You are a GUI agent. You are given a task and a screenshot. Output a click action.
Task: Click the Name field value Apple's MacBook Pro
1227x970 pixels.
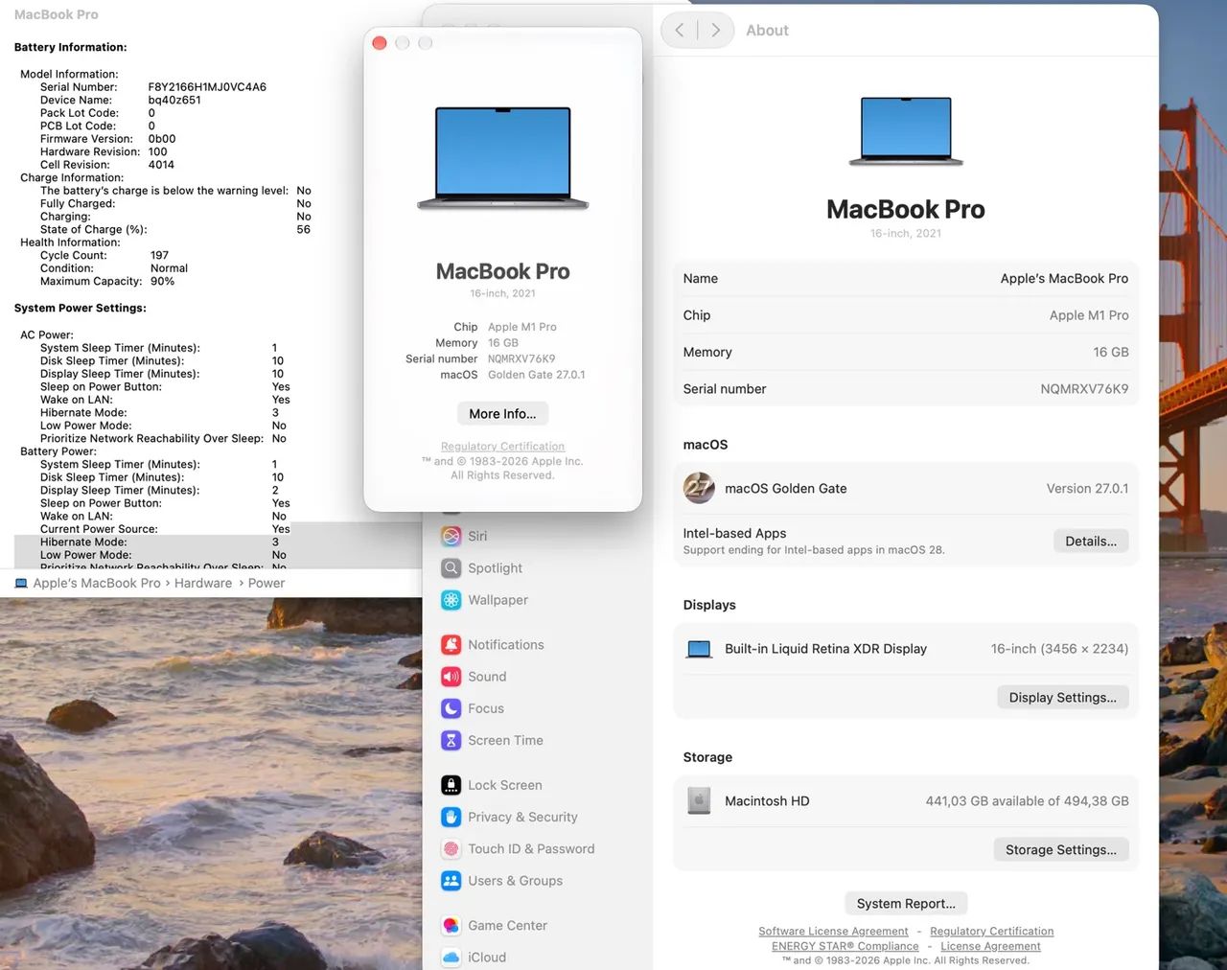pos(1064,278)
